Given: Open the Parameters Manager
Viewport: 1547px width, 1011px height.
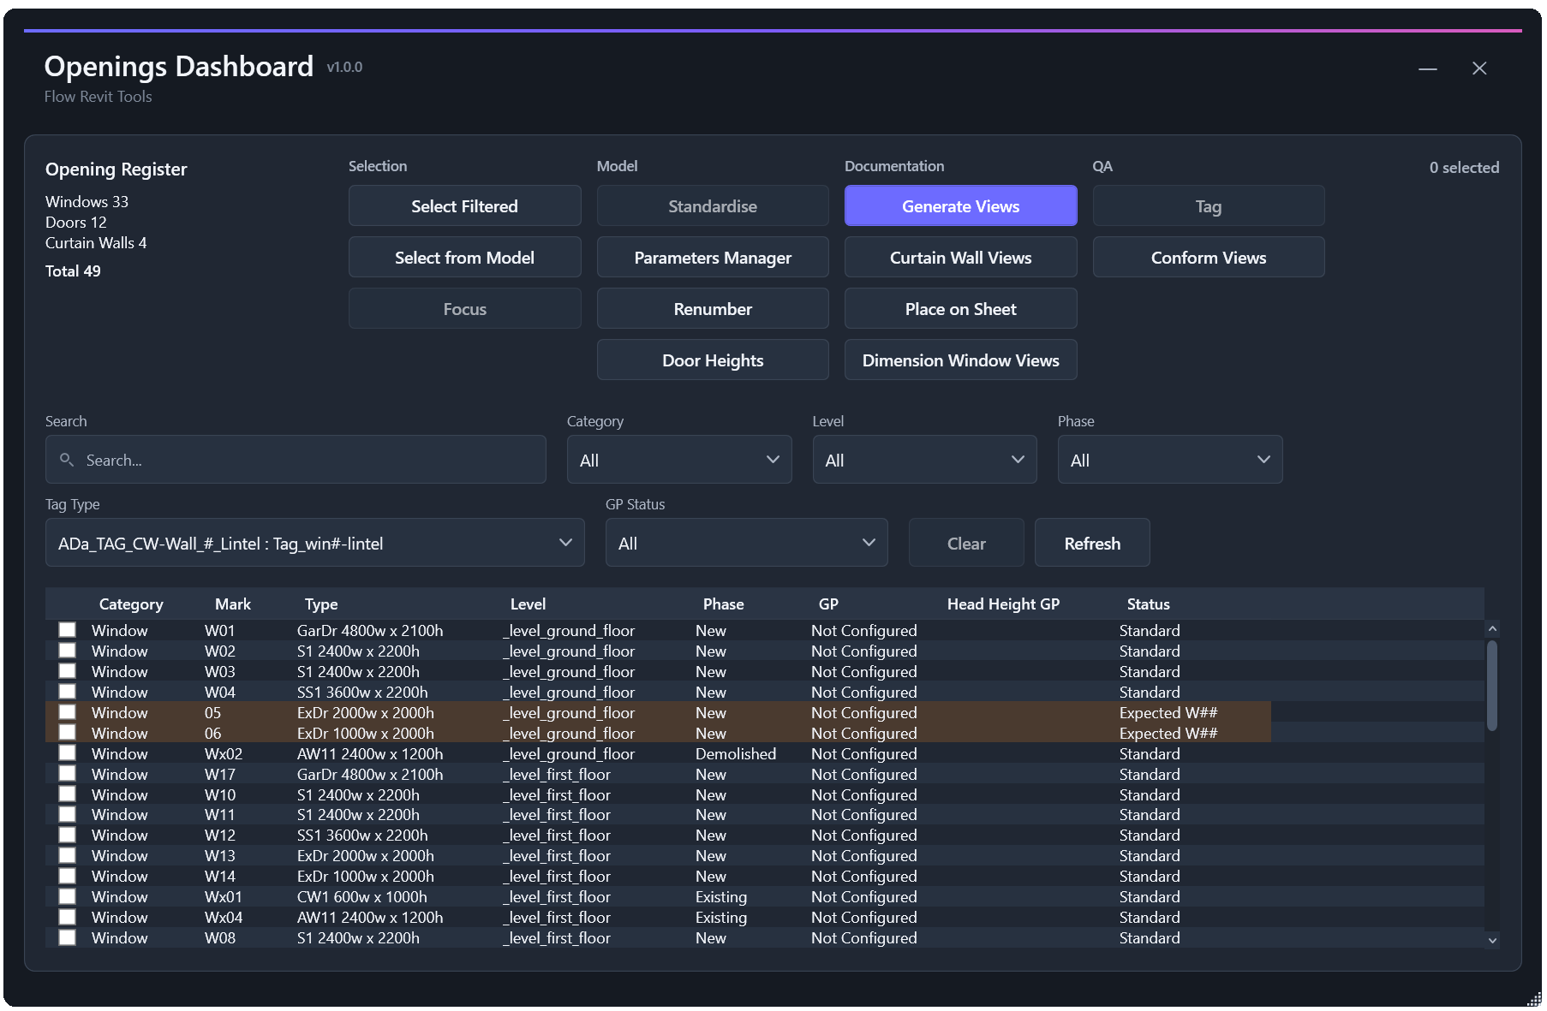Looking at the screenshot, I should (713, 257).
